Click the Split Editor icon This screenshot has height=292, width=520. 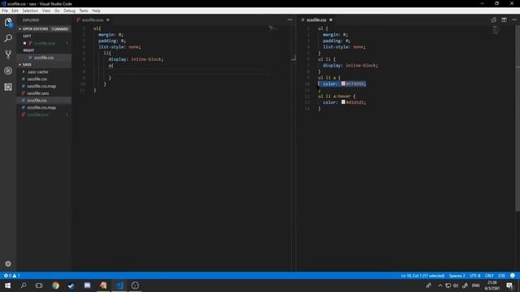504,19
